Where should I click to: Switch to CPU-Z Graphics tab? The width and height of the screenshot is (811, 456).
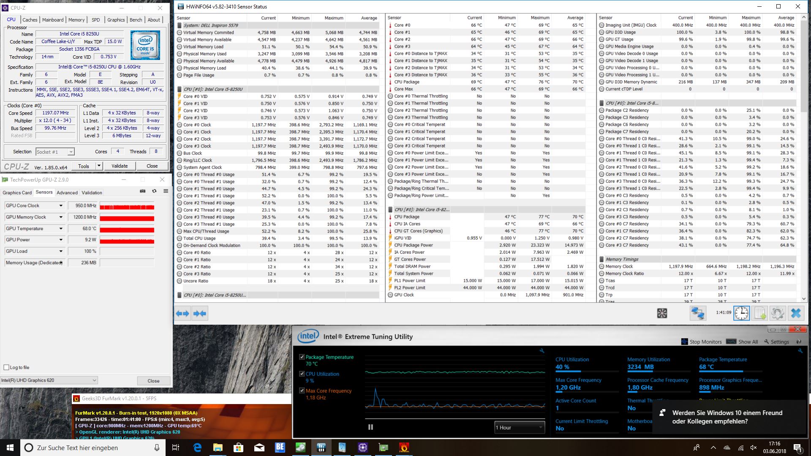(x=116, y=20)
